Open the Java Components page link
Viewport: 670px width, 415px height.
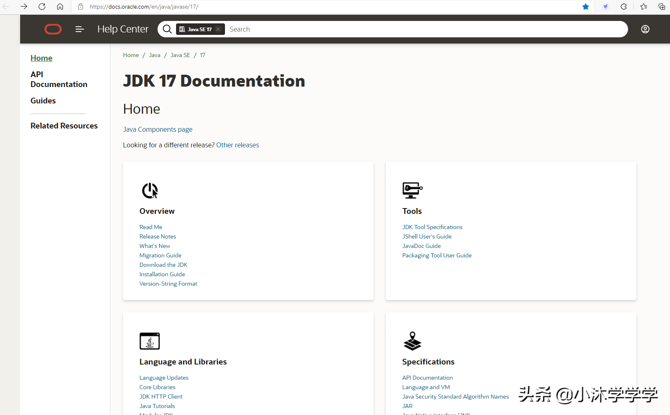158,129
